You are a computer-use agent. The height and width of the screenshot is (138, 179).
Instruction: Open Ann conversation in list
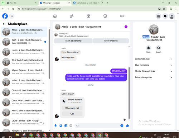click(24, 112)
